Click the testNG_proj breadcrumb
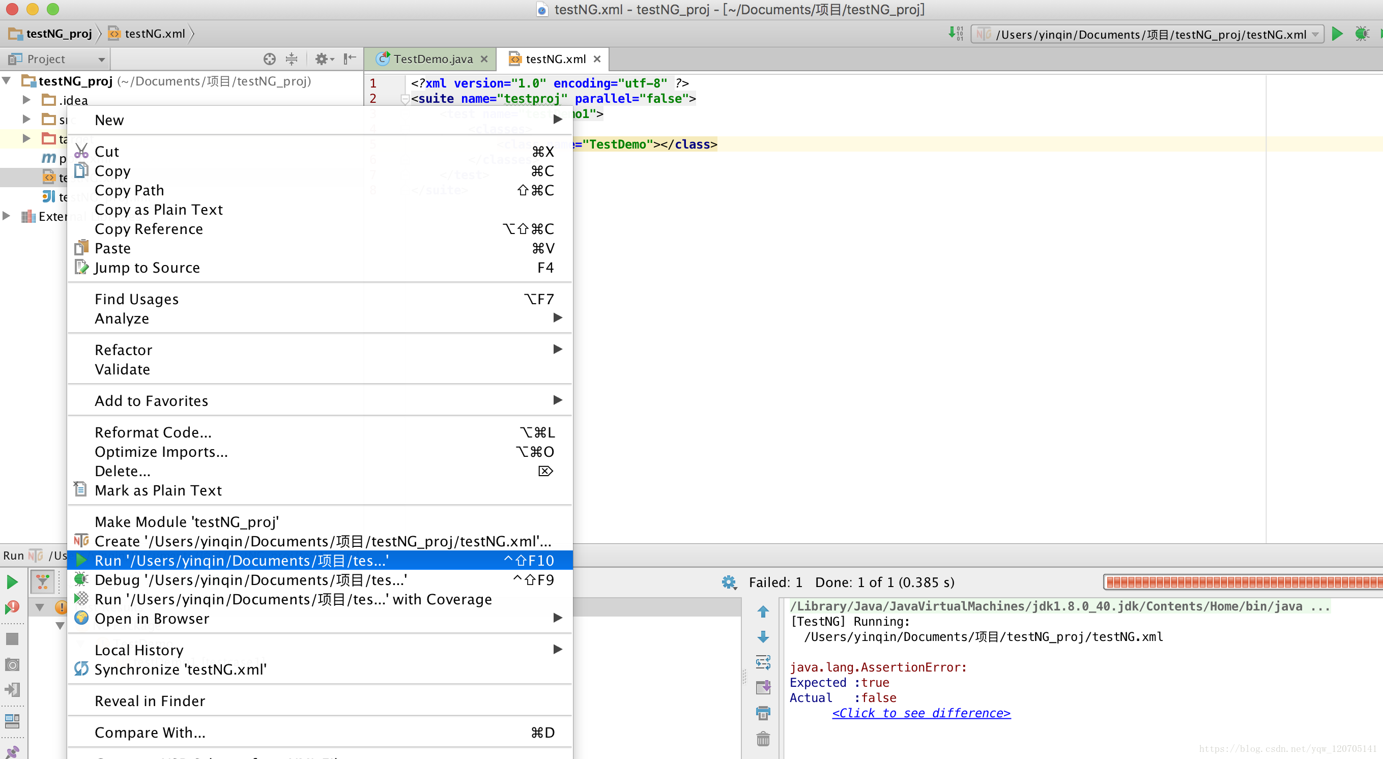 [51, 34]
